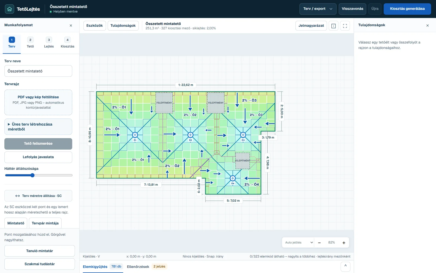The image size is (436, 273).
Task: Switch to Ellenőrzések bottom tab
Action: coord(147,267)
